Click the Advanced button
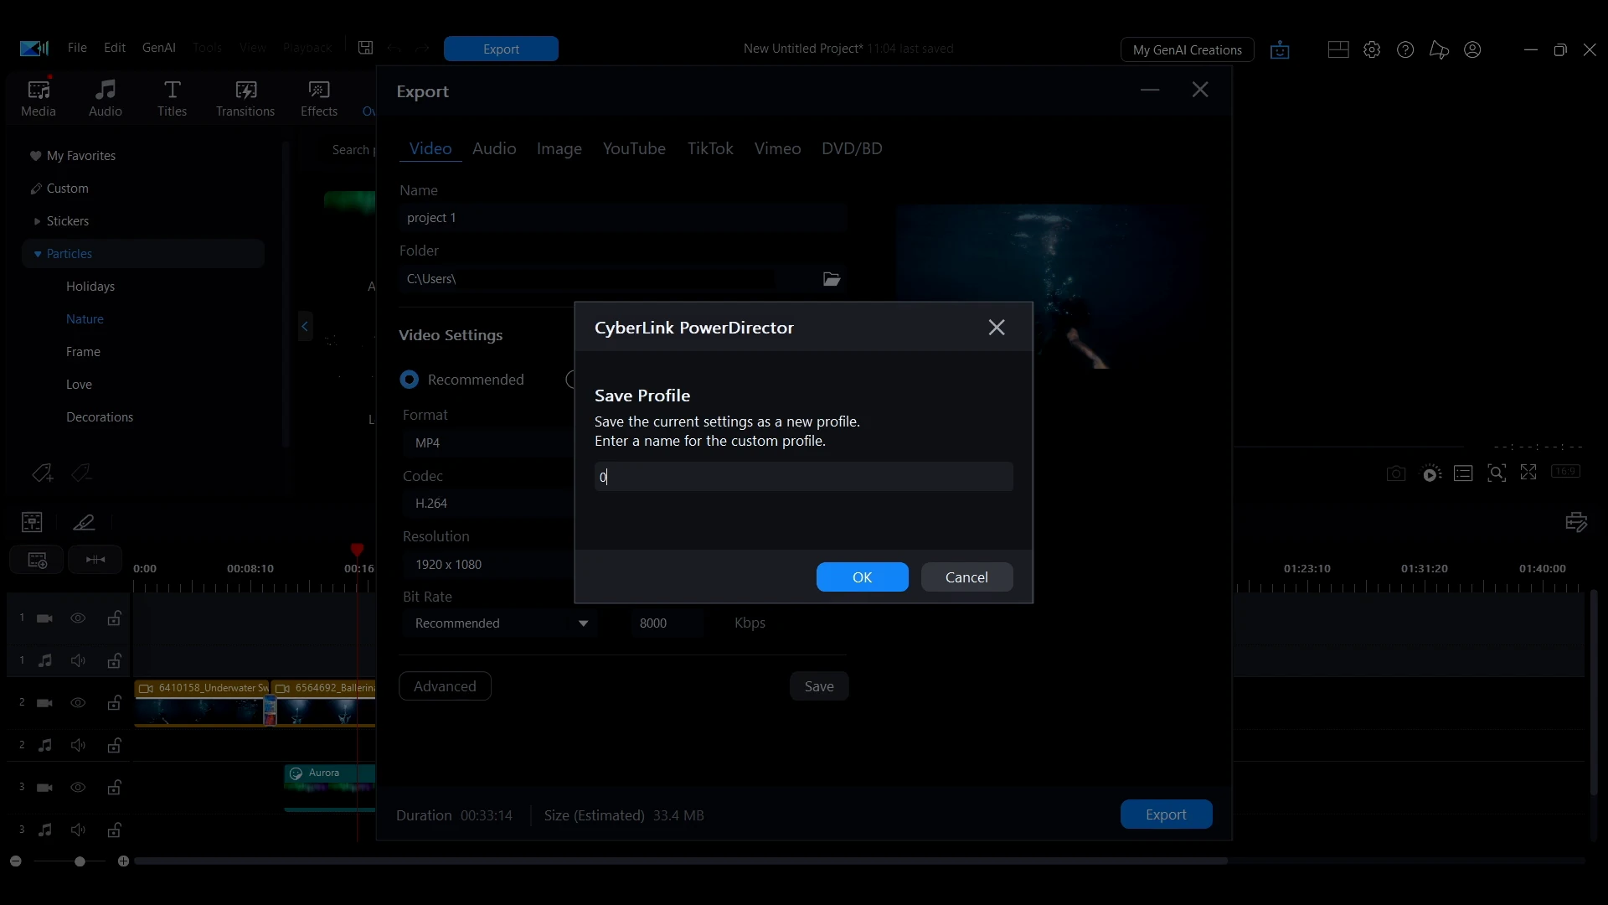1608x905 pixels. pyautogui.click(x=445, y=686)
